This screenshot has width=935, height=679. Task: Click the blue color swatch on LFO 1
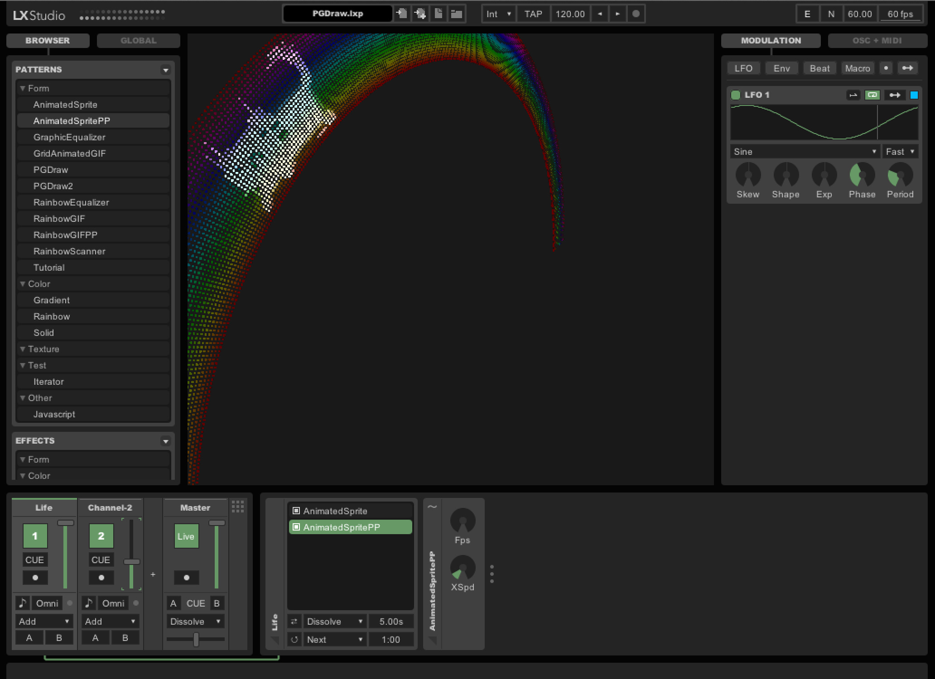[x=914, y=95]
